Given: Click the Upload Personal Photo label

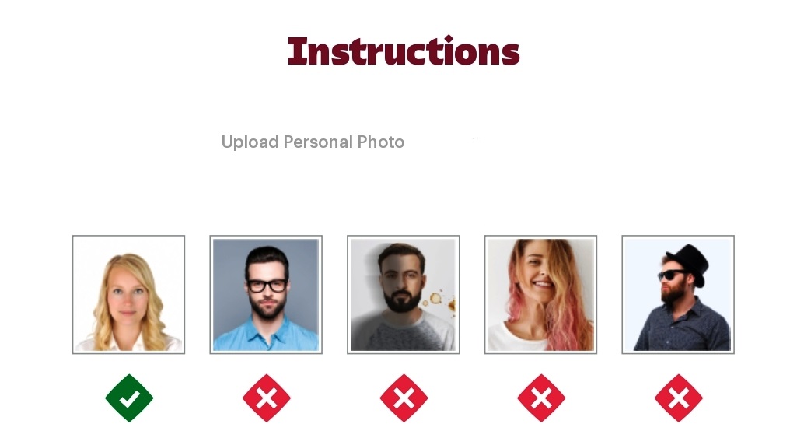Looking at the screenshot, I should pos(313,142).
